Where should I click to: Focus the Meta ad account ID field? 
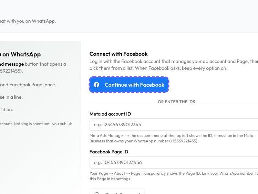(174, 125)
